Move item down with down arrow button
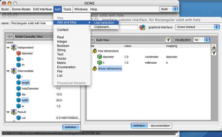This screenshot has width=222, height=137. pos(214,53)
